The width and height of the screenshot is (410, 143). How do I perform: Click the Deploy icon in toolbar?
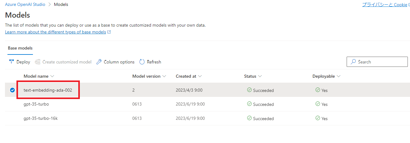pos(11,62)
